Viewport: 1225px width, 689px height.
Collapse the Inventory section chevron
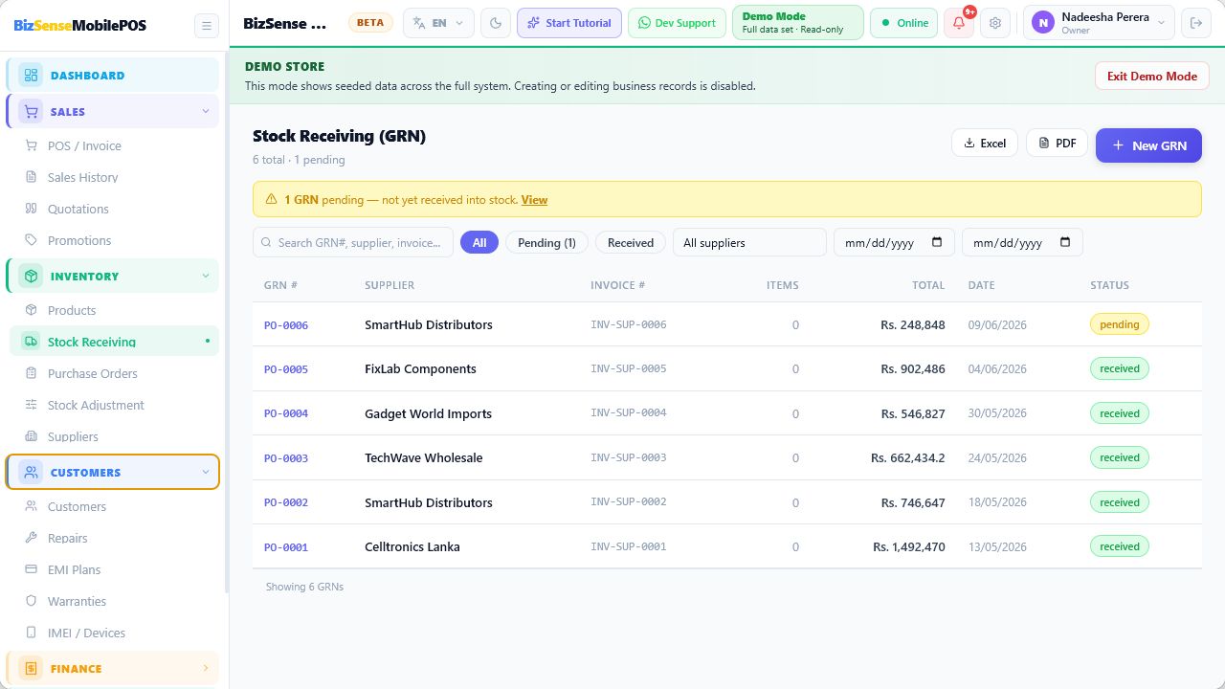point(205,277)
